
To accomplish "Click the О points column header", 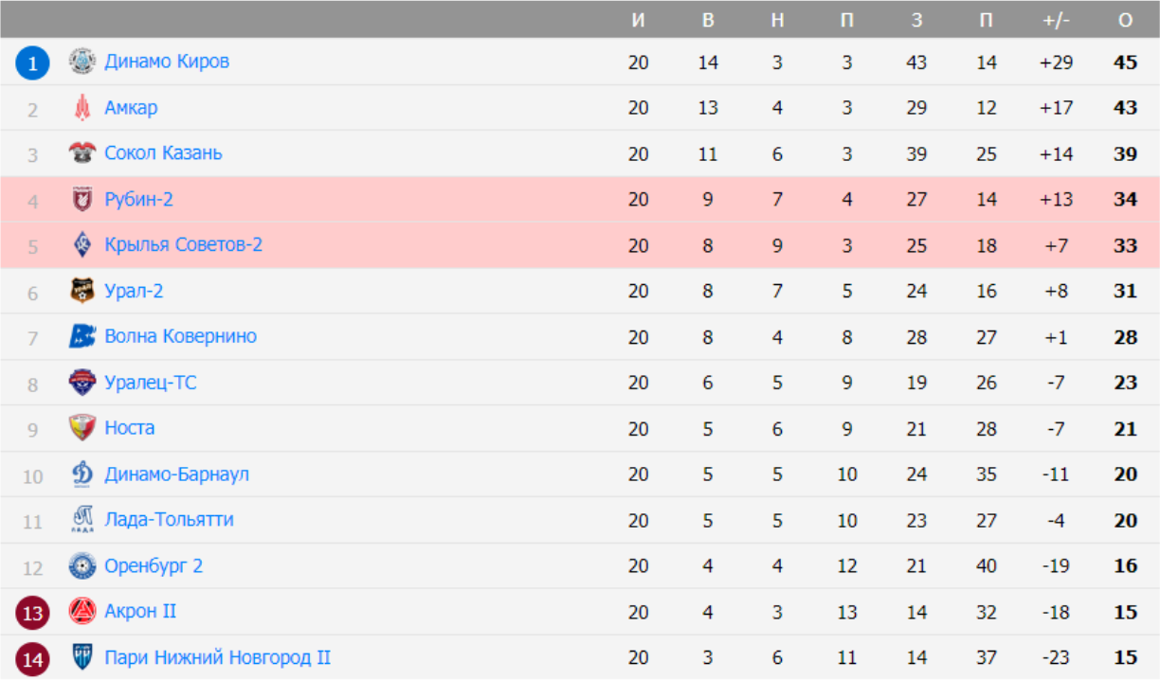I will [1125, 20].
